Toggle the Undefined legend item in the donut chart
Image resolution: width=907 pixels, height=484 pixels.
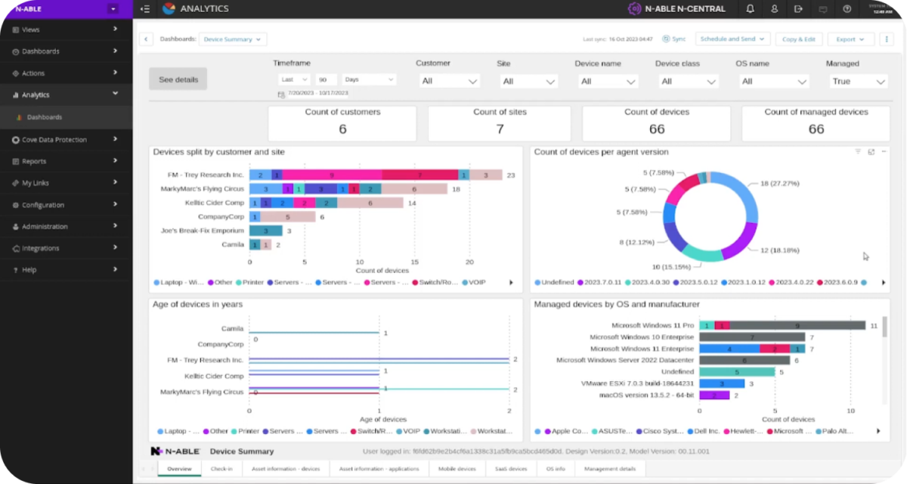[x=556, y=282]
